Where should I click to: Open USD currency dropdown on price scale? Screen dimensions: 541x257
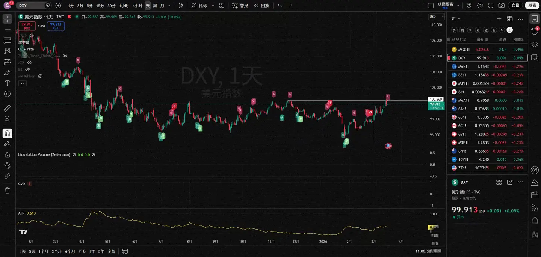click(x=437, y=17)
